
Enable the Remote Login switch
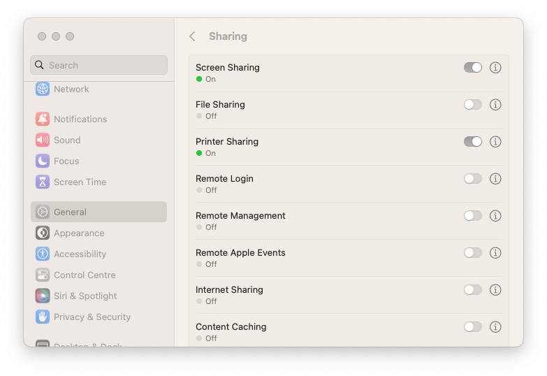[473, 178]
